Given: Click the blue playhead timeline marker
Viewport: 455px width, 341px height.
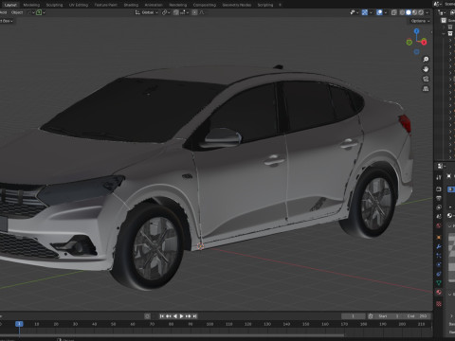Looking at the screenshot, I should click(x=19, y=324).
